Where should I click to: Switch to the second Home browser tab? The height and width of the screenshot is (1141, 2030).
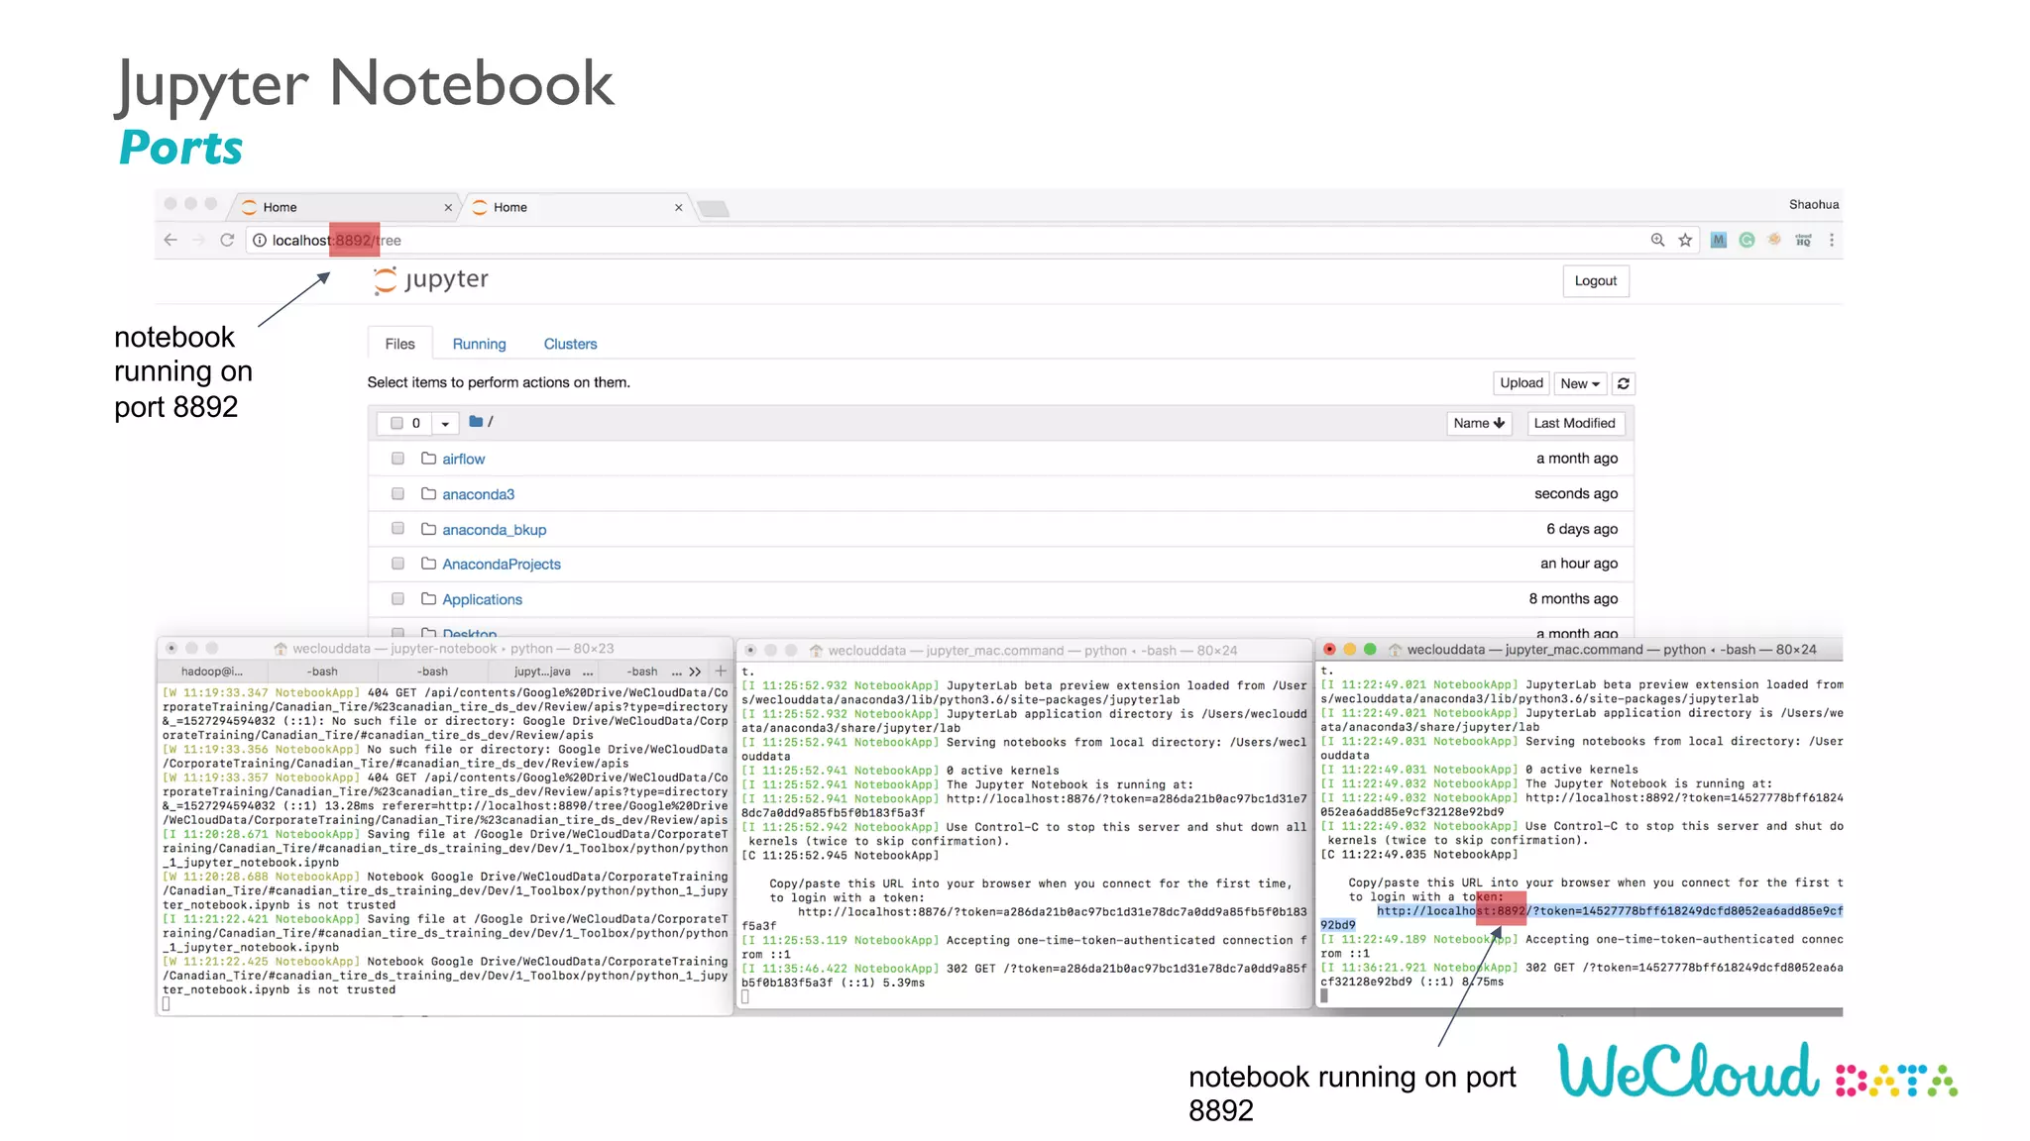(x=577, y=207)
